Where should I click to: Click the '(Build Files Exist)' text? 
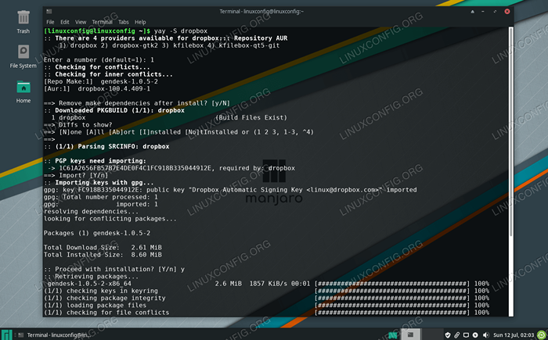coord(251,118)
